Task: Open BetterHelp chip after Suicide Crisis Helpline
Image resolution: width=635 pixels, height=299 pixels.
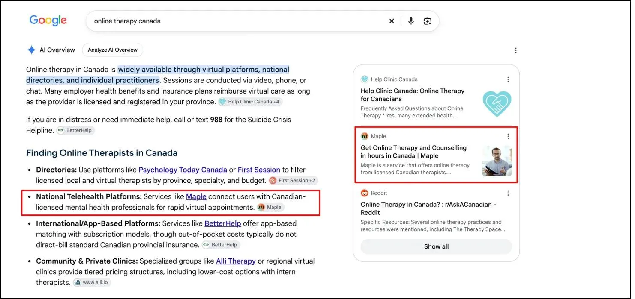Action: click(75, 130)
